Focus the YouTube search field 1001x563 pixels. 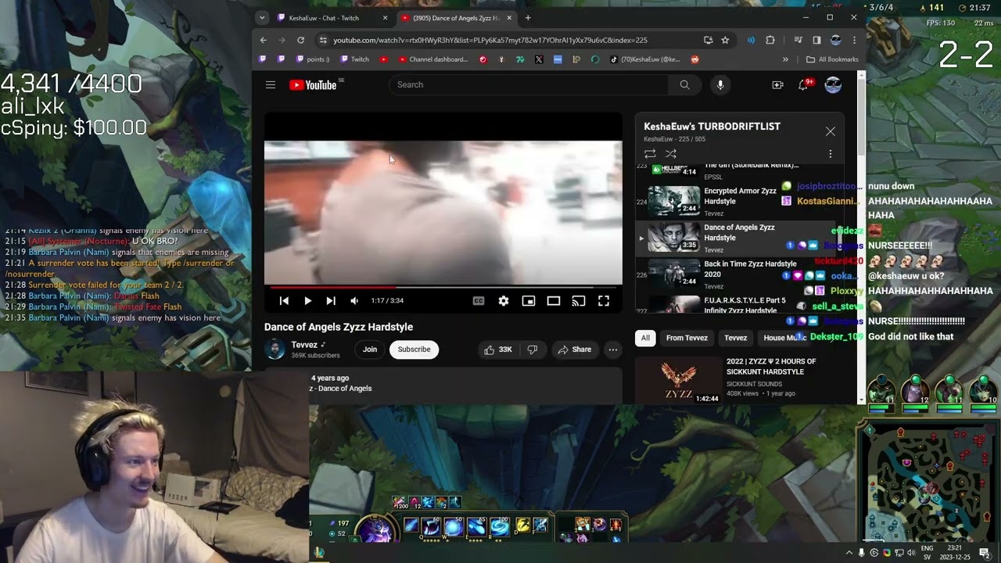click(529, 84)
